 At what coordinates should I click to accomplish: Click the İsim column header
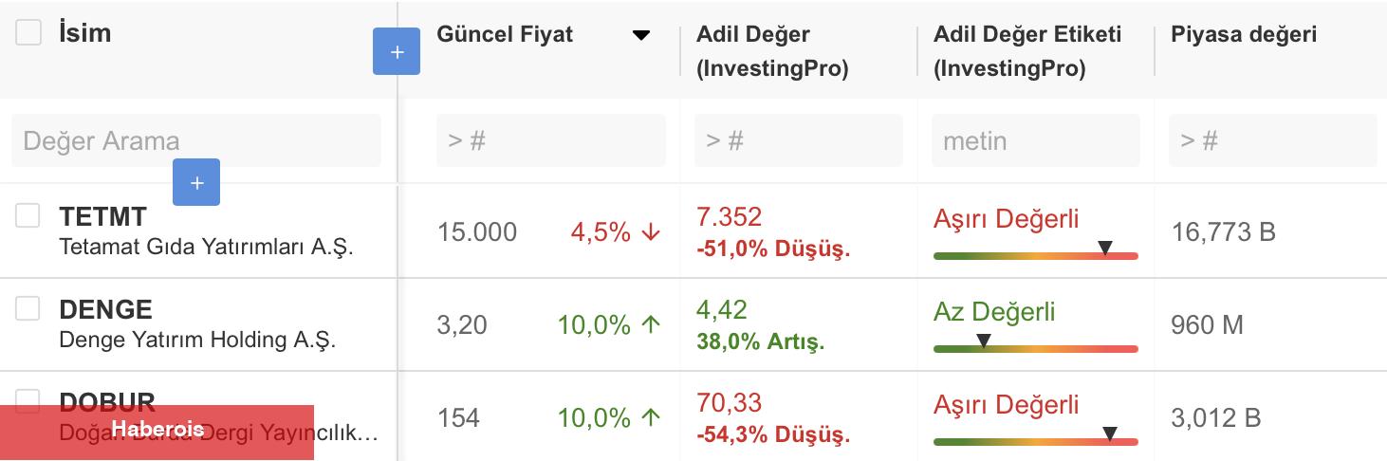tap(84, 32)
